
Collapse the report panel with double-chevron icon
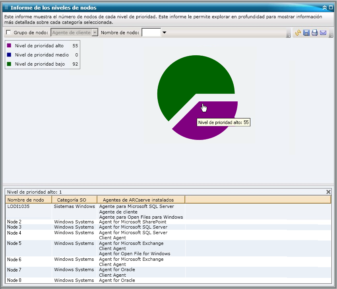click(325, 8)
